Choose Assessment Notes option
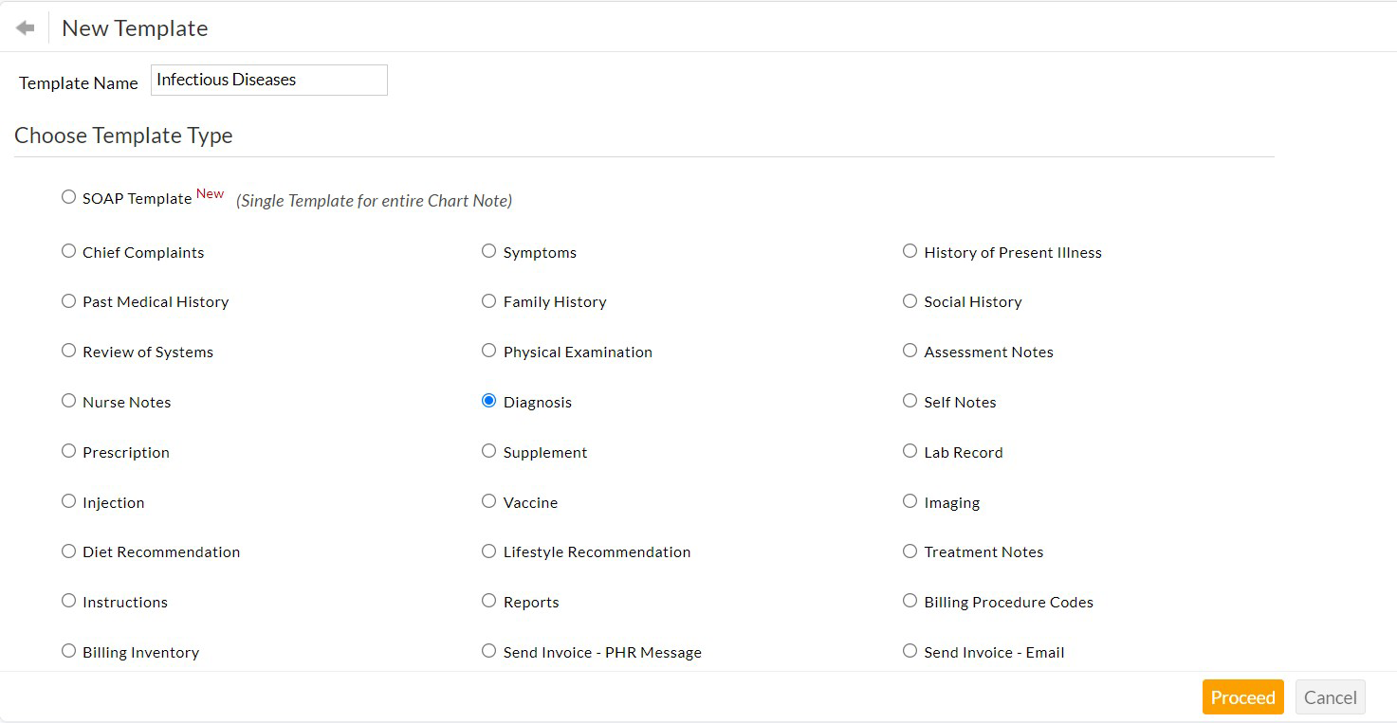This screenshot has width=1397, height=723. pyautogui.click(x=910, y=350)
